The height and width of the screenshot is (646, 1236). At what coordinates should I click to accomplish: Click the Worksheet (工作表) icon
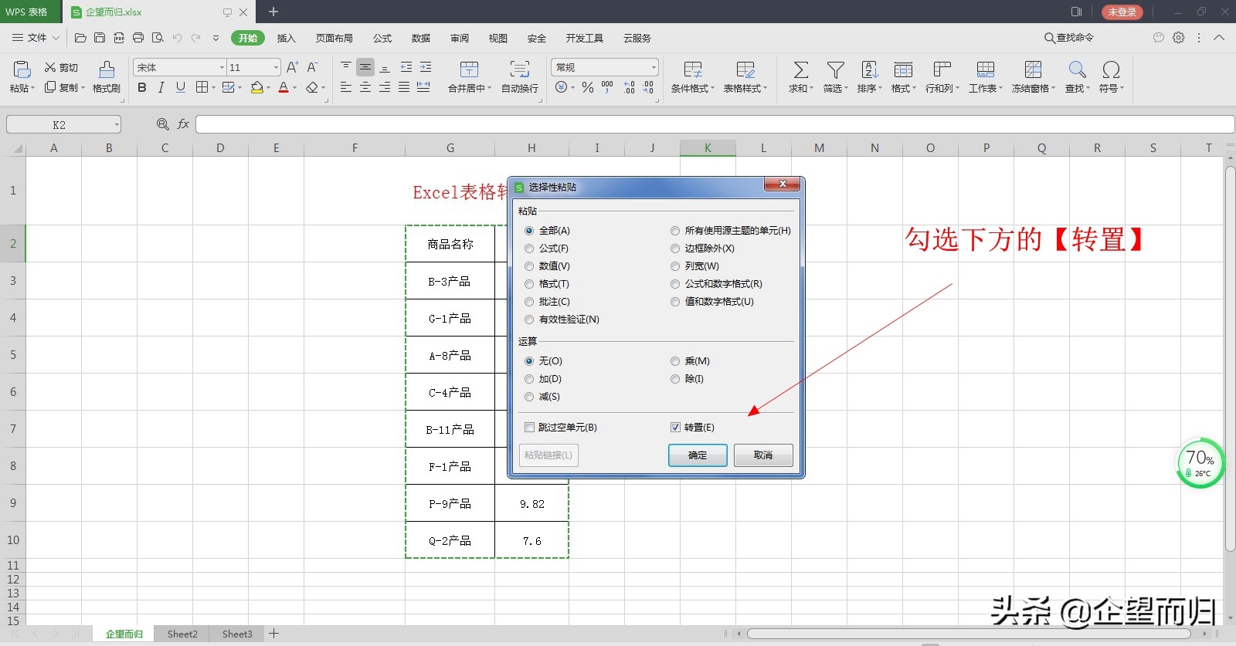pyautogui.click(x=986, y=70)
